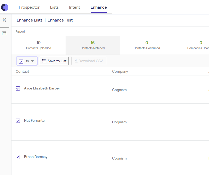
Task: Click the Cognism logo icon
Action: [x=5, y=7]
